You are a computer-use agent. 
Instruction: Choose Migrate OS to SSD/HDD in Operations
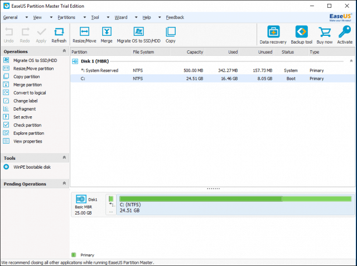click(35, 60)
